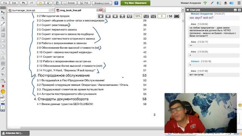Click the Undo arrow button

tap(23, 3)
